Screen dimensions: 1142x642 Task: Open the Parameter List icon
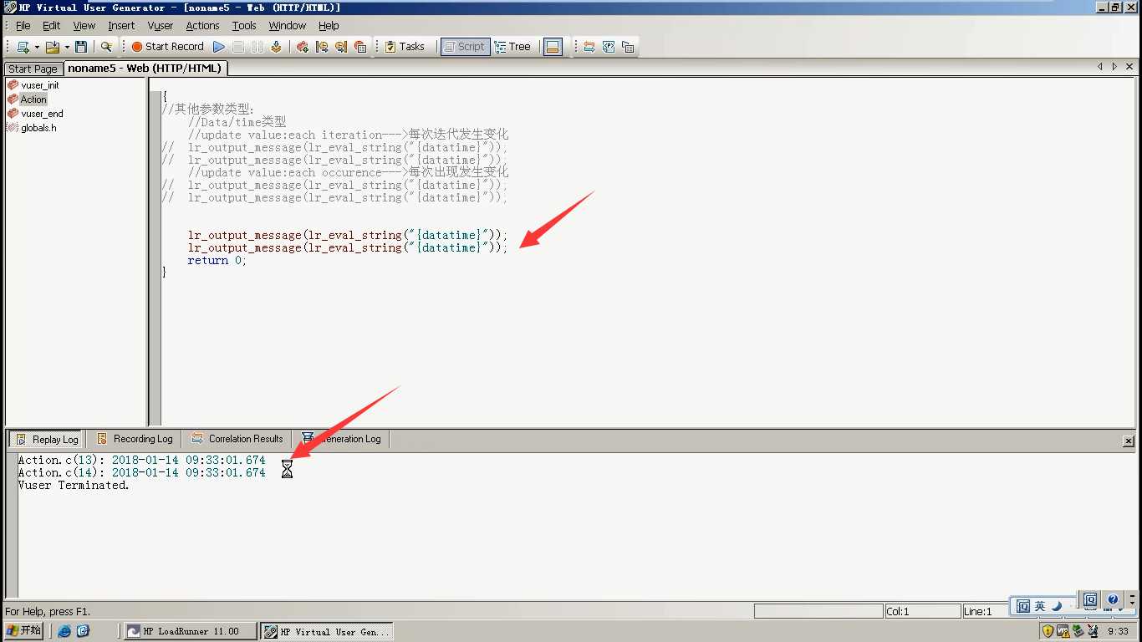tap(609, 47)
